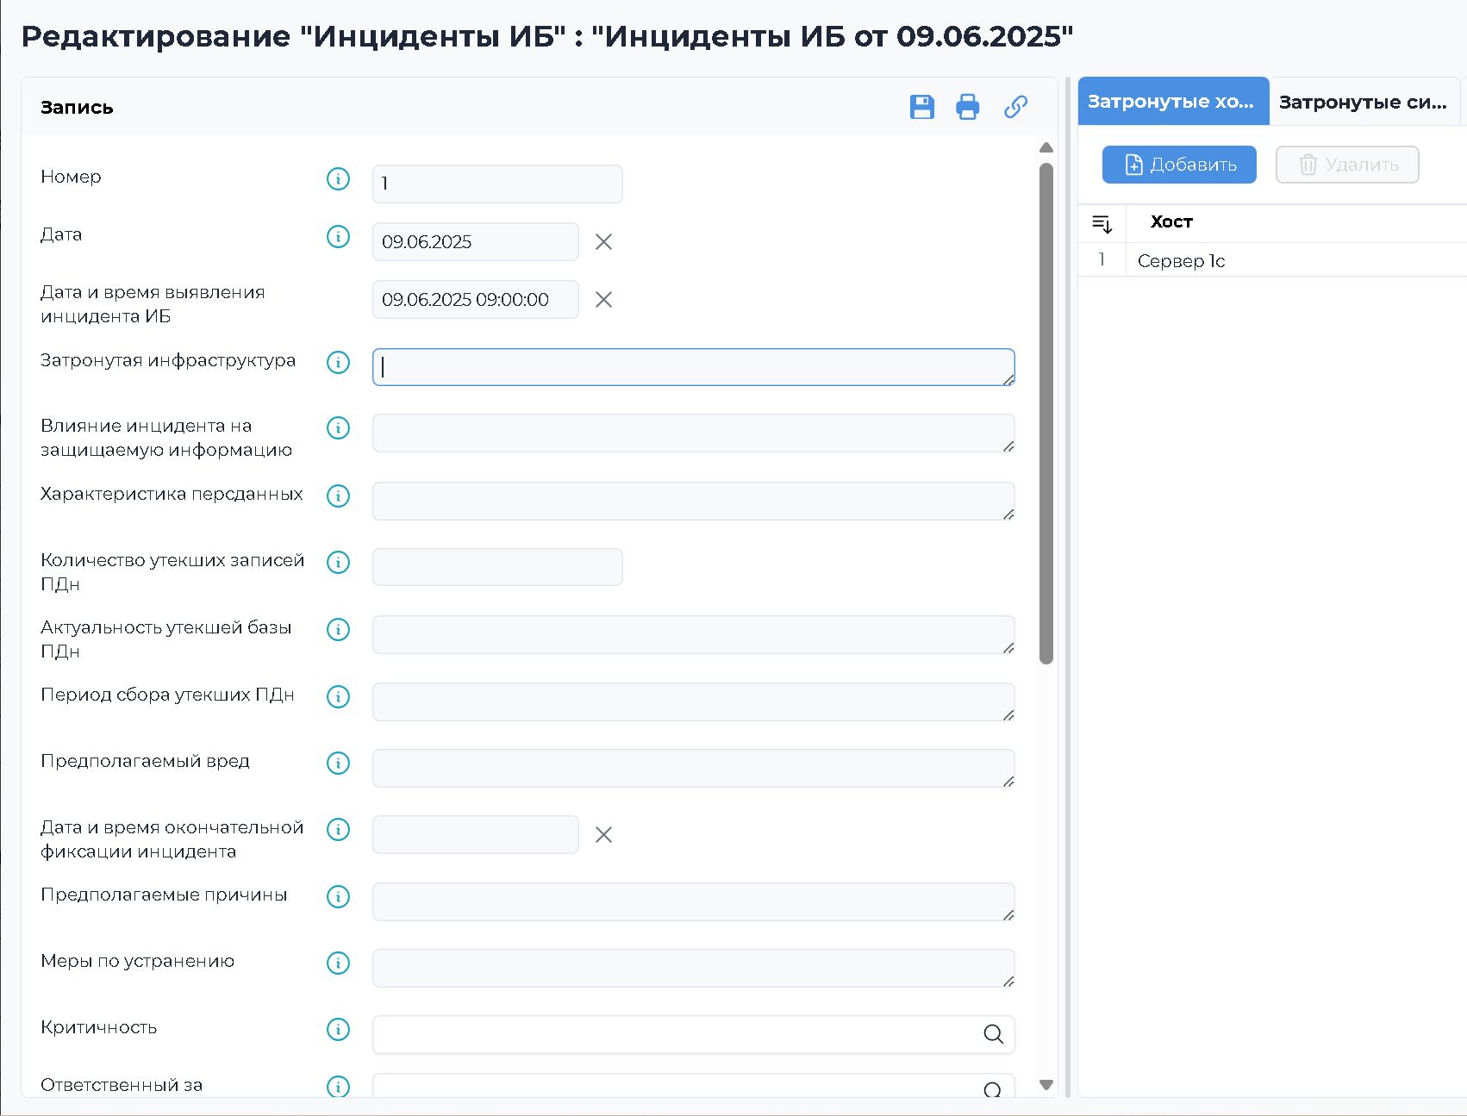1467x1116 pixels.
Task: Focus the Количество утекших записей ПДн input
Action: [x=497, y=567]
